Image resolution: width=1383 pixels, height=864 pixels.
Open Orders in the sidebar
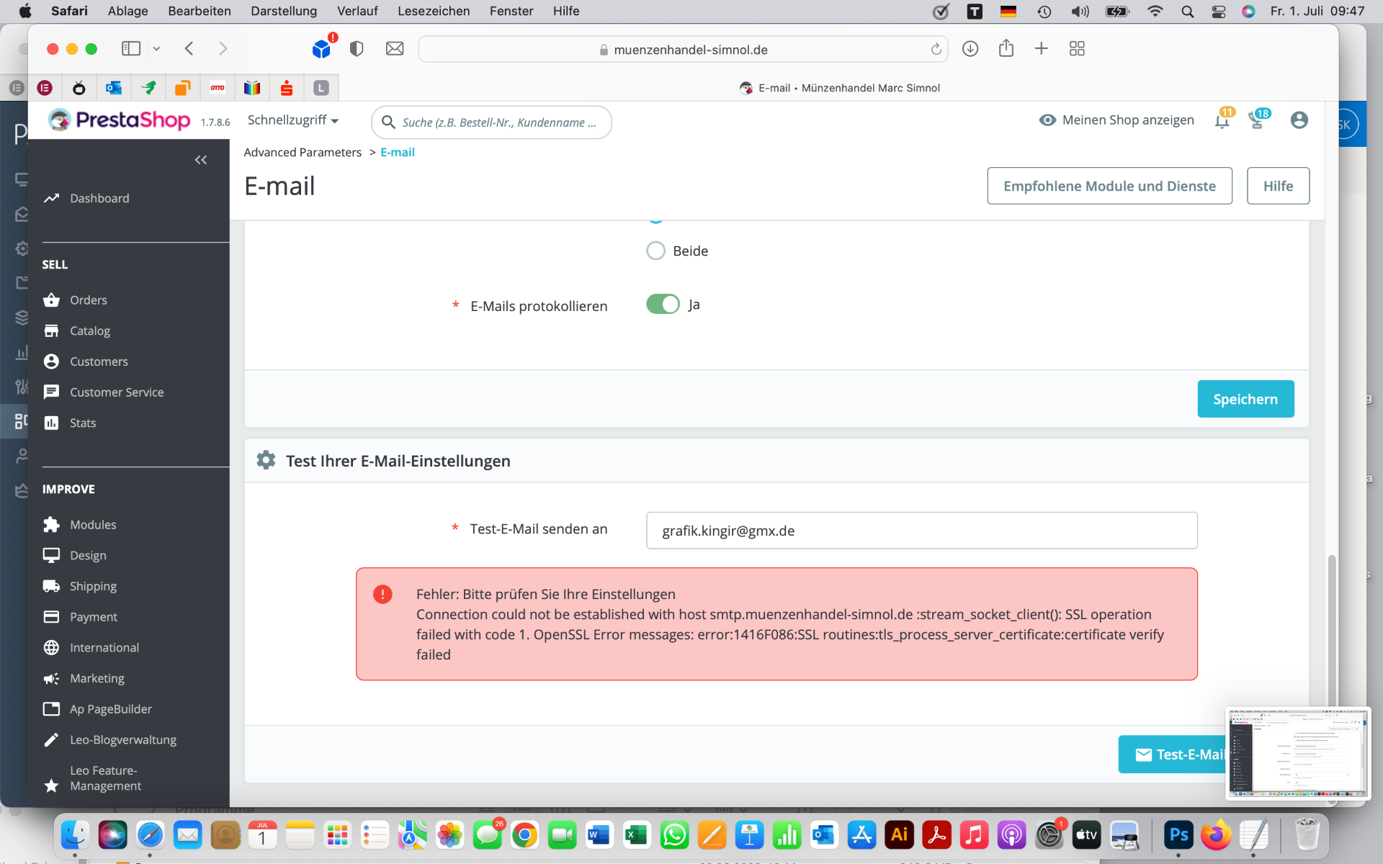(x=88, y=300)
